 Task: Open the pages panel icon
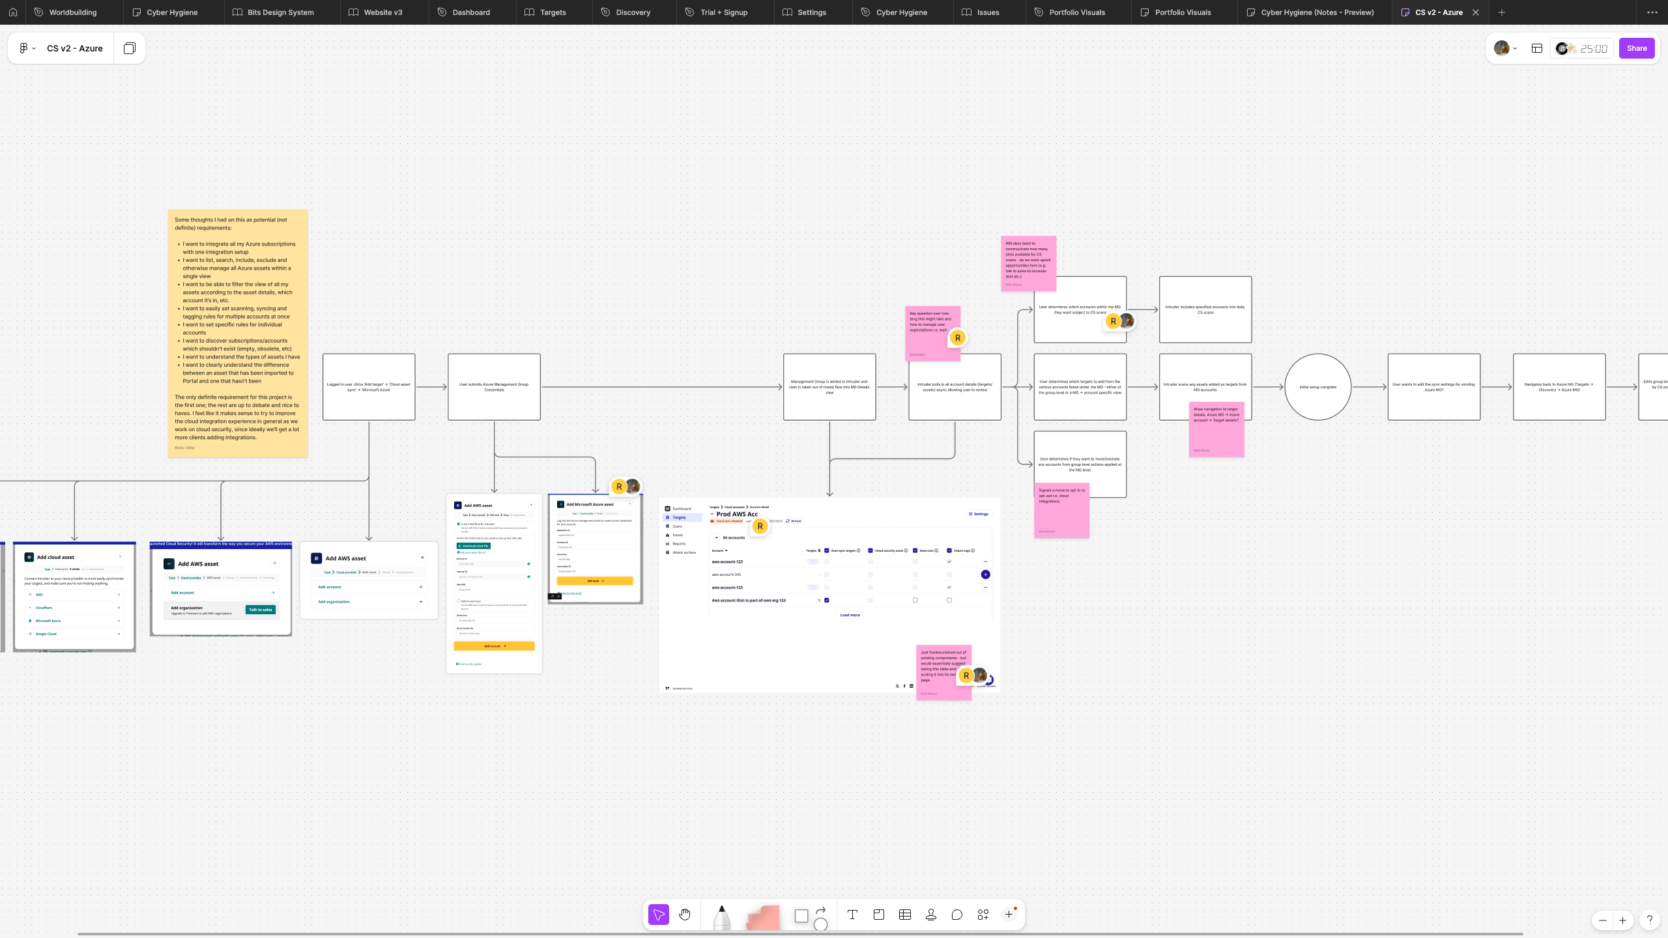pos(130,48)
